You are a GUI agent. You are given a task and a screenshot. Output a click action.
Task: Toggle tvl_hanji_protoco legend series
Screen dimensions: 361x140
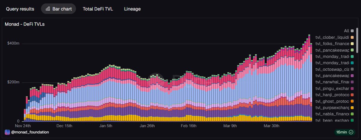(335, 95)
